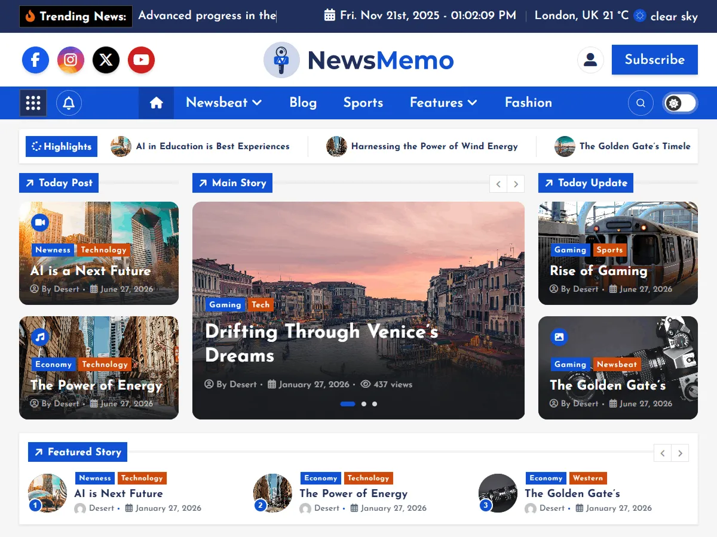Screen dimensions: 717x537
Task: Open the NewsMemo Facebook page icon
Action: tap(35, 60)
